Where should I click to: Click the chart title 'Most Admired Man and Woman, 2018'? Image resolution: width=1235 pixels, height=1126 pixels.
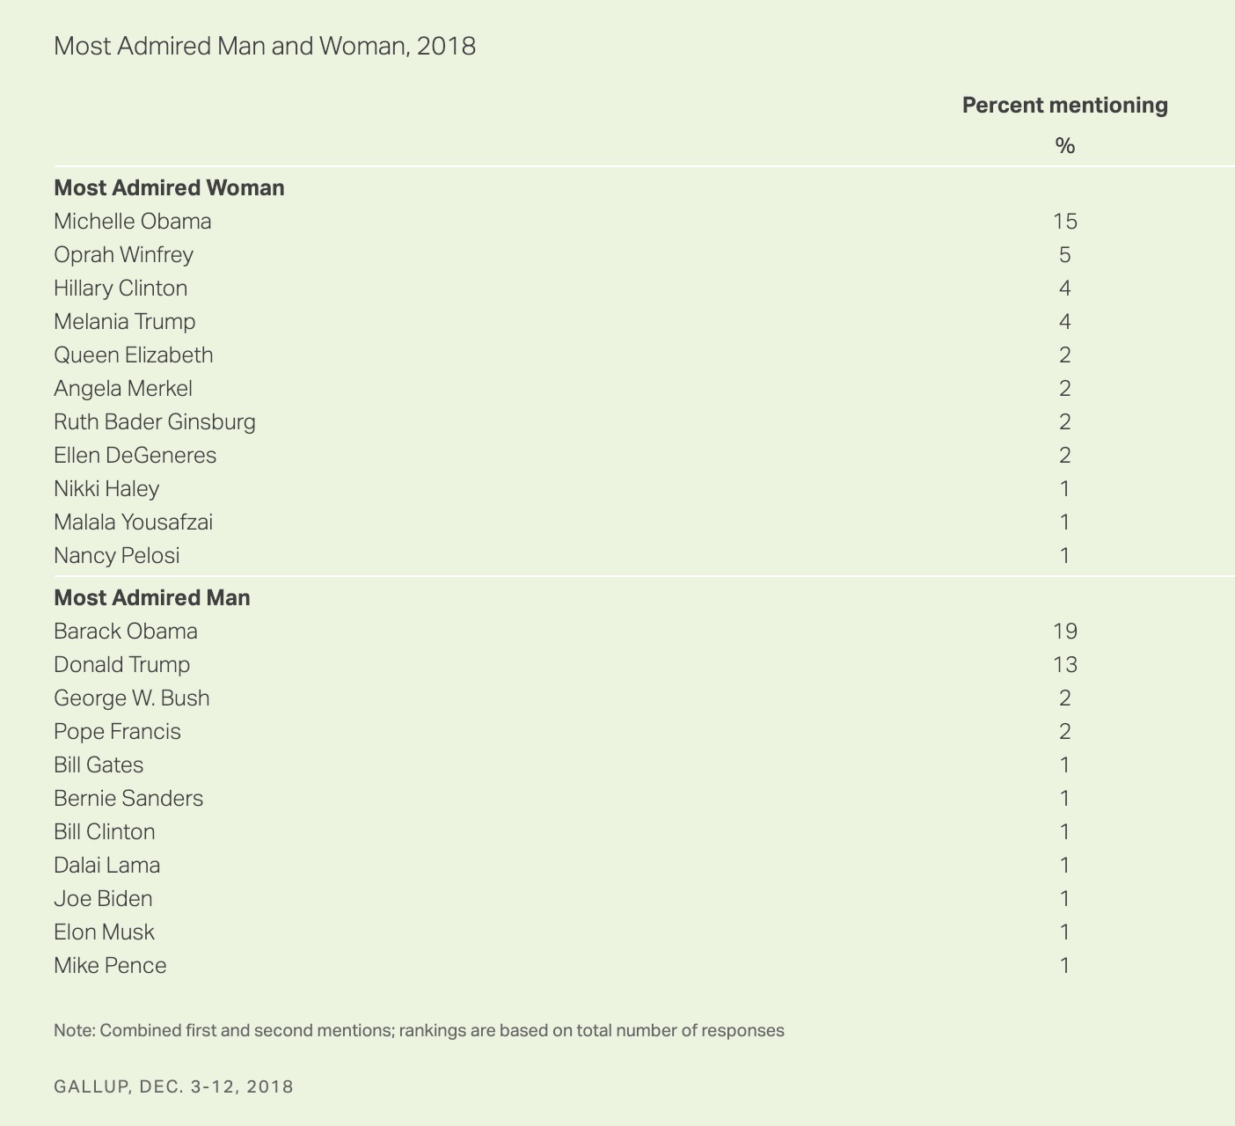pos(265,46)
